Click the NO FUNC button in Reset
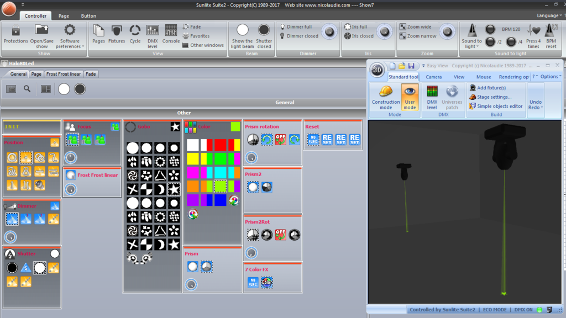This screenshot has width=566, height=318. (313, 139)
